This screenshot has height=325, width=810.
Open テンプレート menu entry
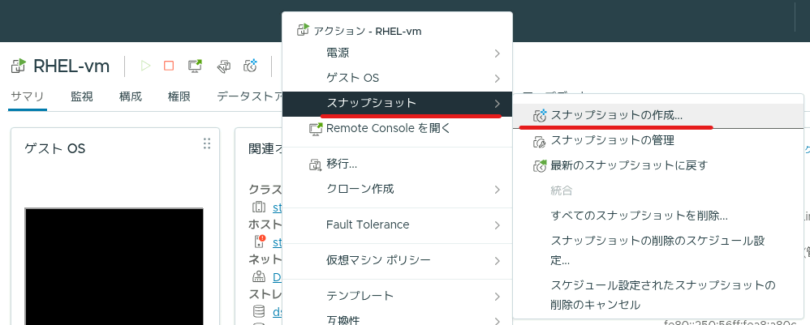coord(397,296)
